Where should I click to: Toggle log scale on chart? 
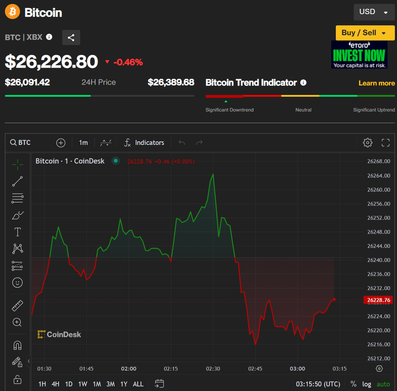pos(367,384)
